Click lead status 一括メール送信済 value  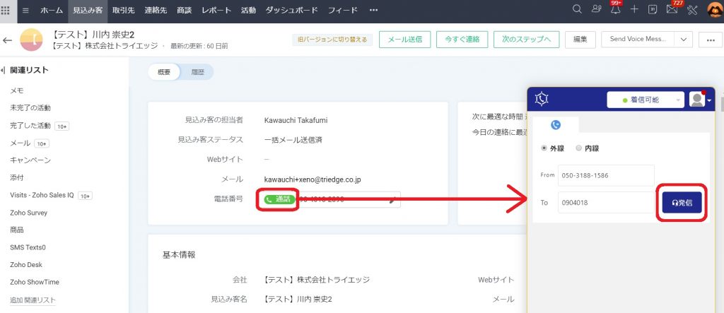(293, 140)
